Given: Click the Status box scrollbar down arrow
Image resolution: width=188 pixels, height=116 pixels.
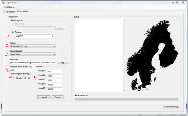Looking at the screenshot, I should pos(124,91).
